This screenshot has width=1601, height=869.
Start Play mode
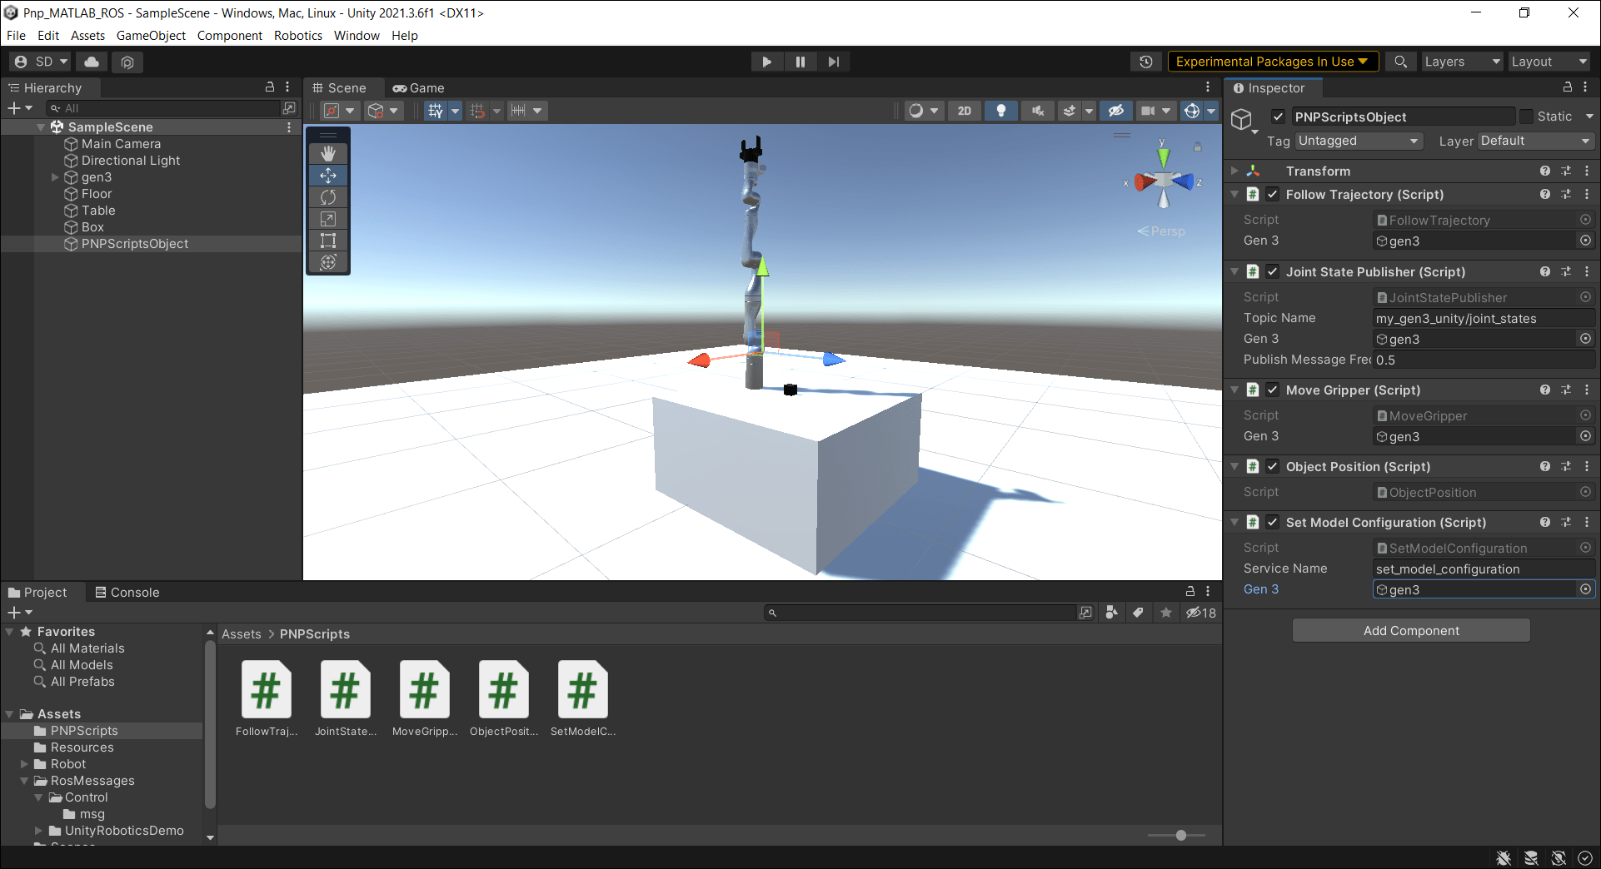(x=767, y=62)
